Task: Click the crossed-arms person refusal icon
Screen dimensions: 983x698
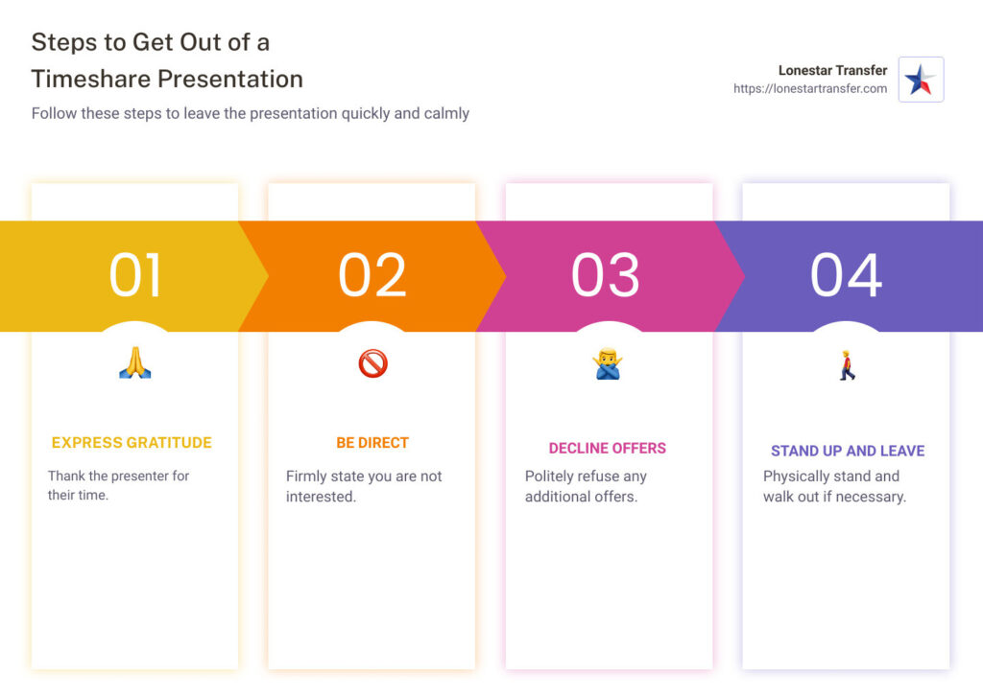Action: click(x=608, y=364)
